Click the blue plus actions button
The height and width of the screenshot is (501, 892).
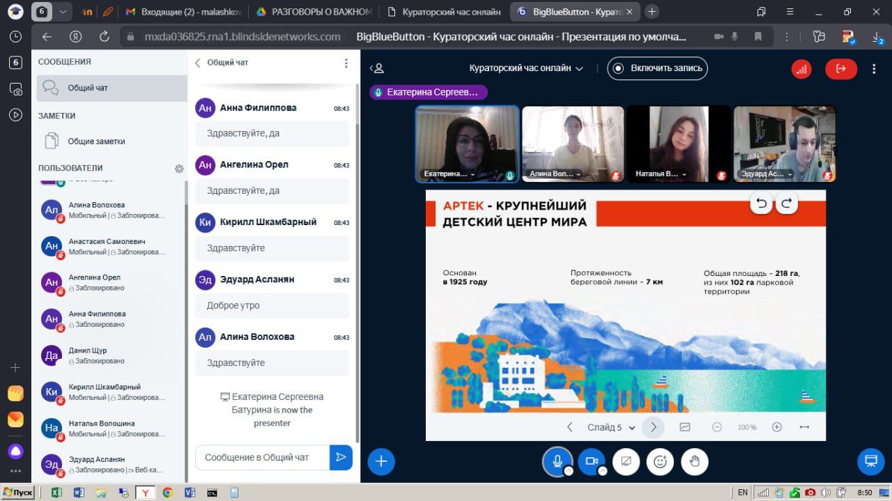tap(381, 461)
